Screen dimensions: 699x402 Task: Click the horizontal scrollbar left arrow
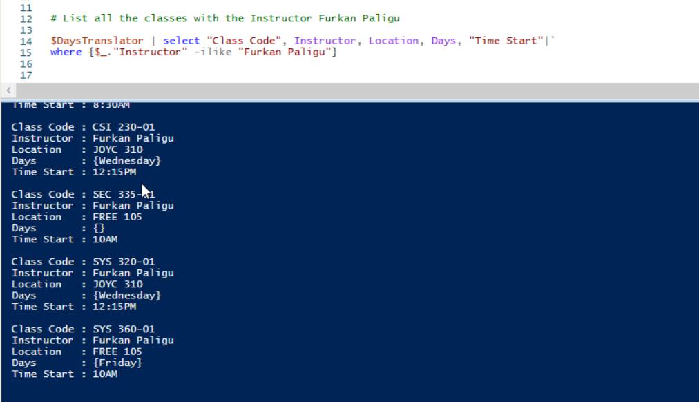tap(8, 90)
